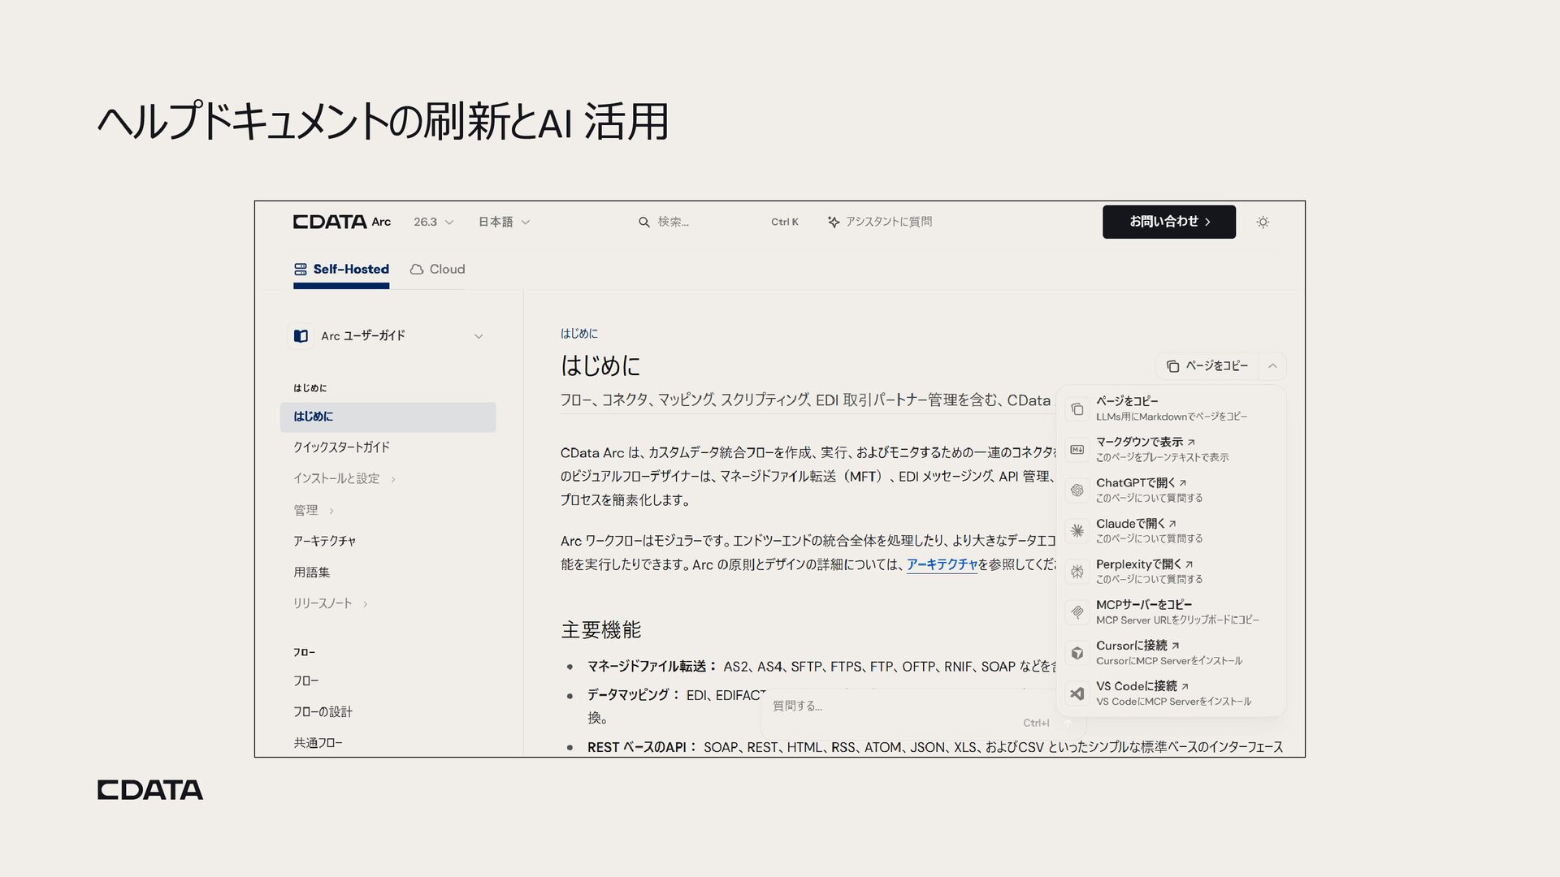Screen dimensions: 1560x877
Task: Click the Claude icon in the menu
Action: [1077, 530]
